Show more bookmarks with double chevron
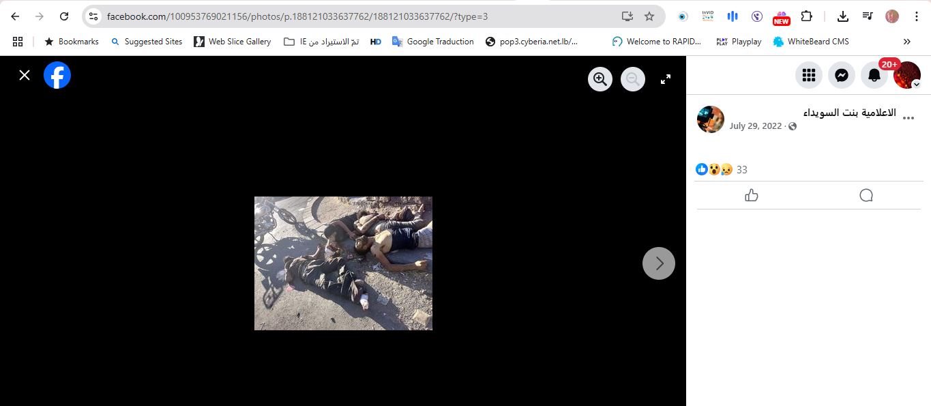This screenshot has width=931, height=406. coord(907,42)
